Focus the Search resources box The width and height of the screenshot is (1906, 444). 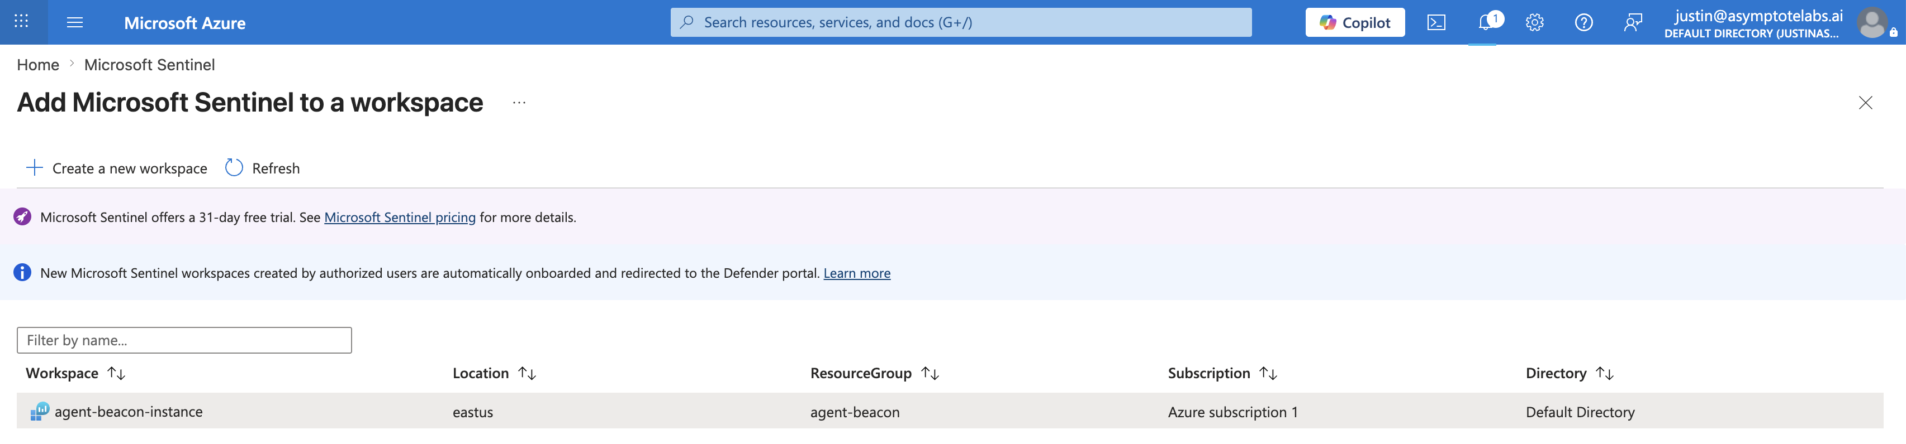(x=960, y=22)
